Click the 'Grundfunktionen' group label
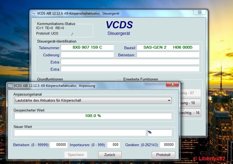The width and height of the screenshot is (233, 164). (x=50, y=79)
